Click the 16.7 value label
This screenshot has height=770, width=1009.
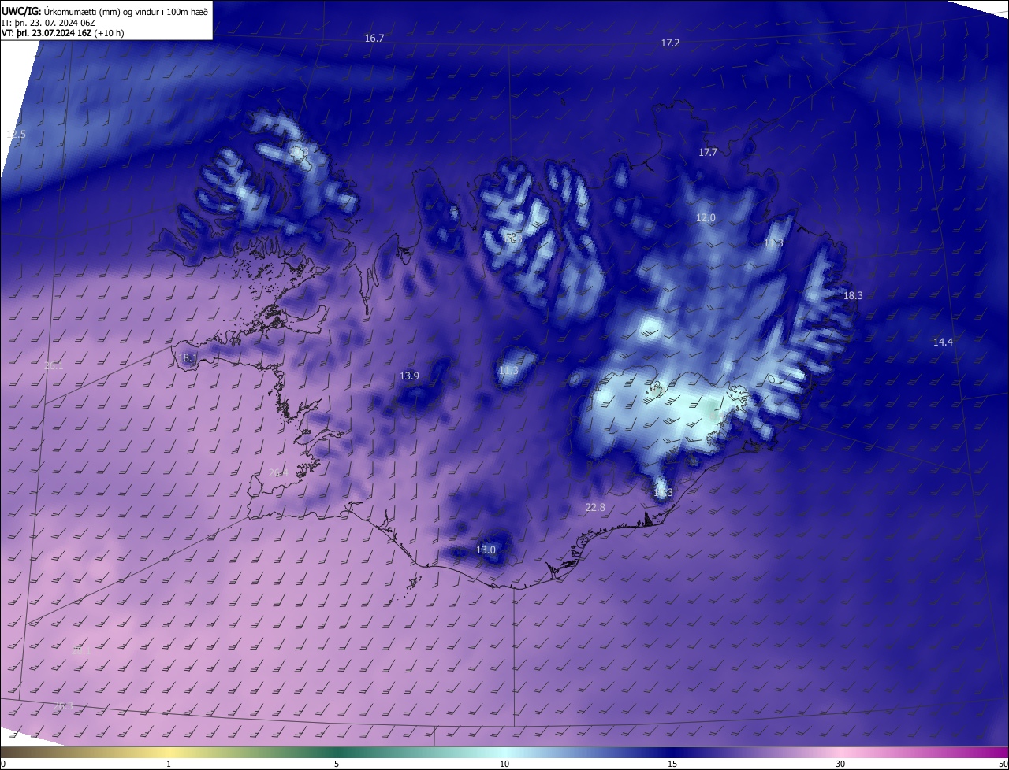click(374, 39)
